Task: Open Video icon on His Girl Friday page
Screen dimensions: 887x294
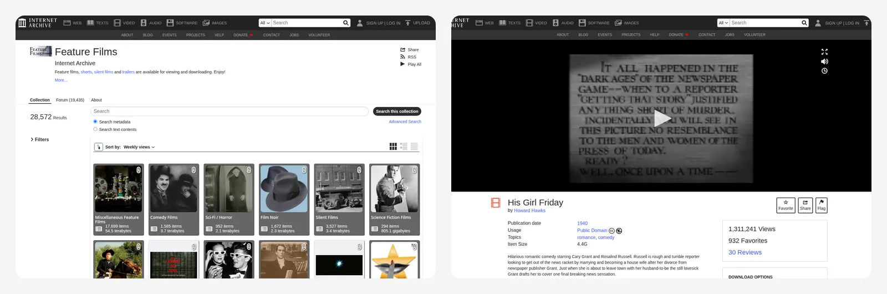Action: click(x=529, y=23)
